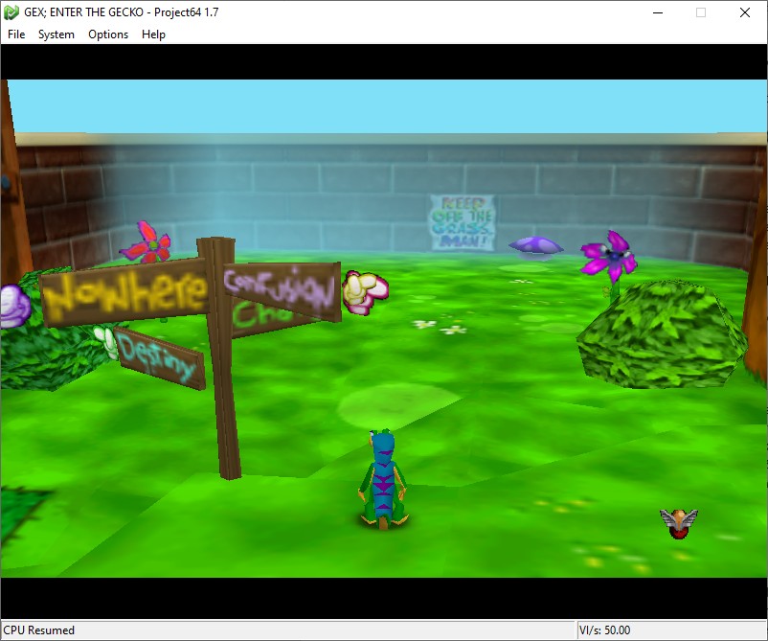Click the winged fly lives icon
Viewport: 768px width, 641px height.
[679, 523]
